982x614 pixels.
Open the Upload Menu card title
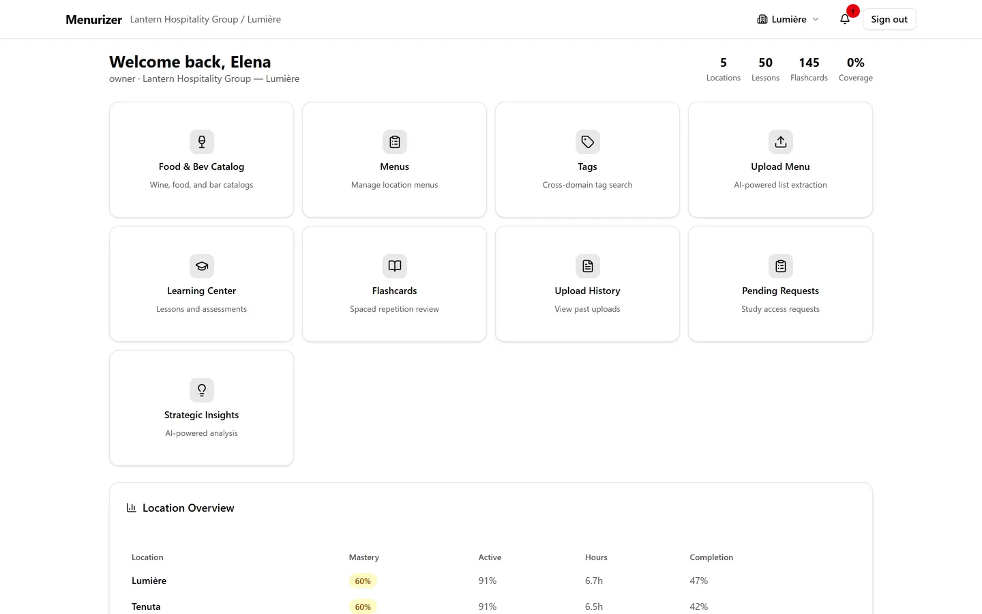780,166
